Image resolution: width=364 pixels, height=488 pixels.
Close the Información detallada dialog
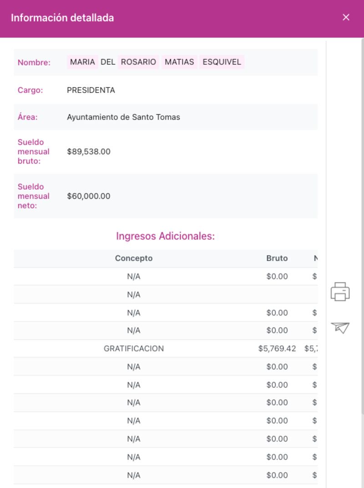pos(346,17)
